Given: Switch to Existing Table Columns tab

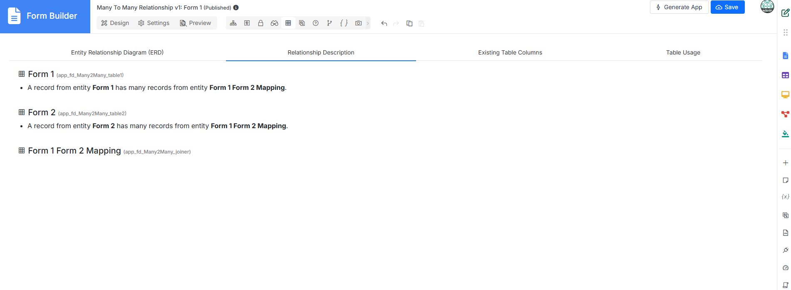Looking at the screenshot, I should coord(510,52).
